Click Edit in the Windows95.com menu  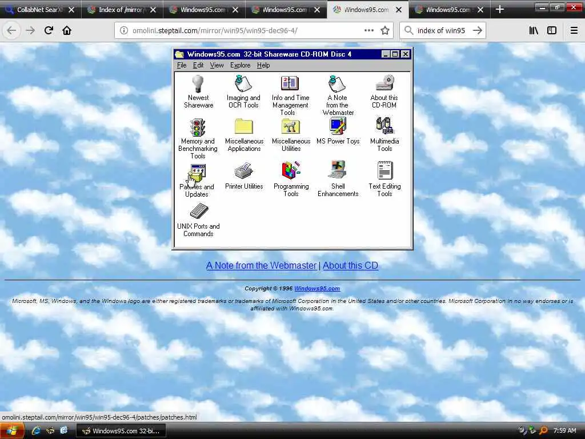coord(198,65)
